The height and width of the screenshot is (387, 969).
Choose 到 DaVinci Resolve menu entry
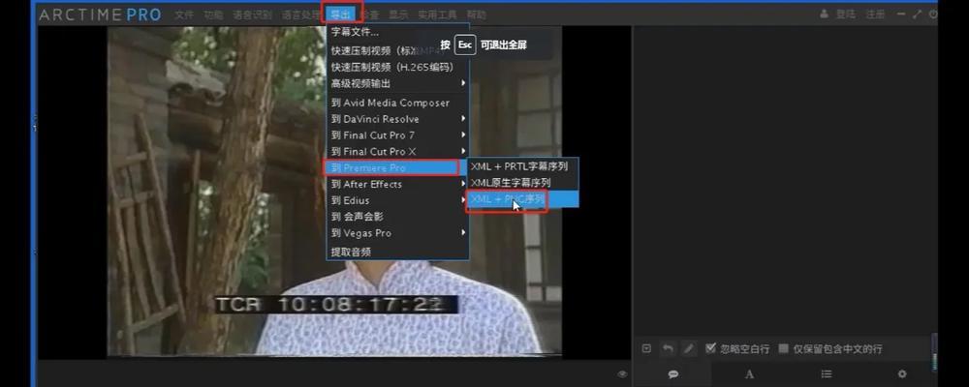click(x=397, y=118)
